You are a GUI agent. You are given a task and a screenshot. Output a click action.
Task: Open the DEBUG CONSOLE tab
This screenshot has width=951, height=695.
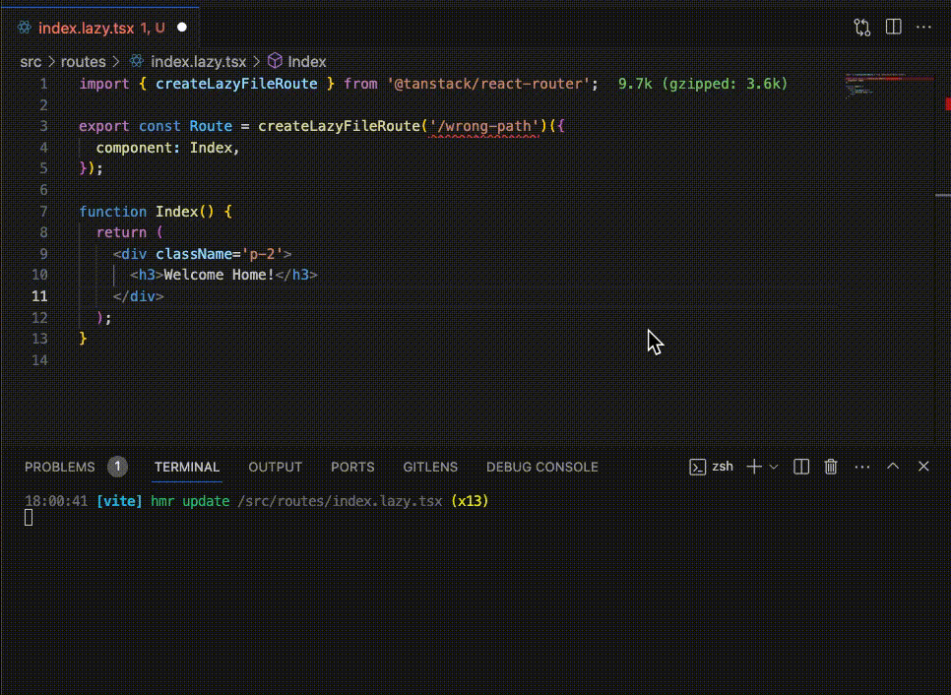(x=542, y=467)
